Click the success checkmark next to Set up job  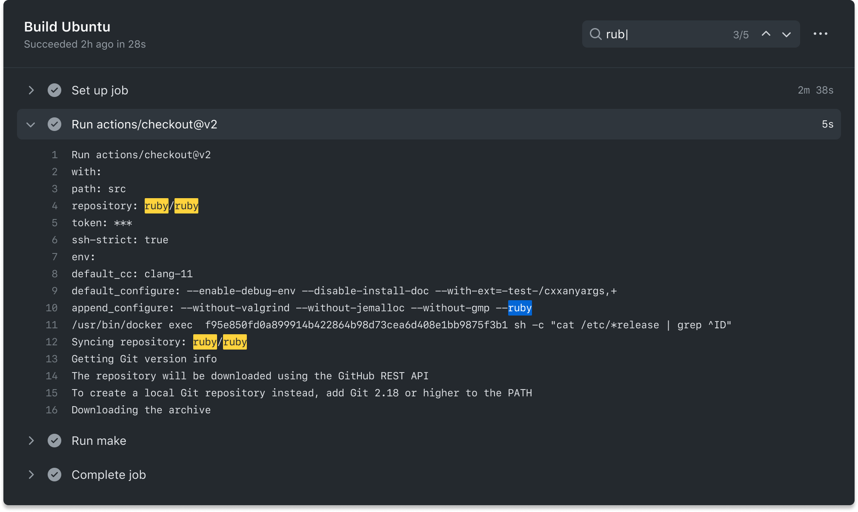(54, 90)
